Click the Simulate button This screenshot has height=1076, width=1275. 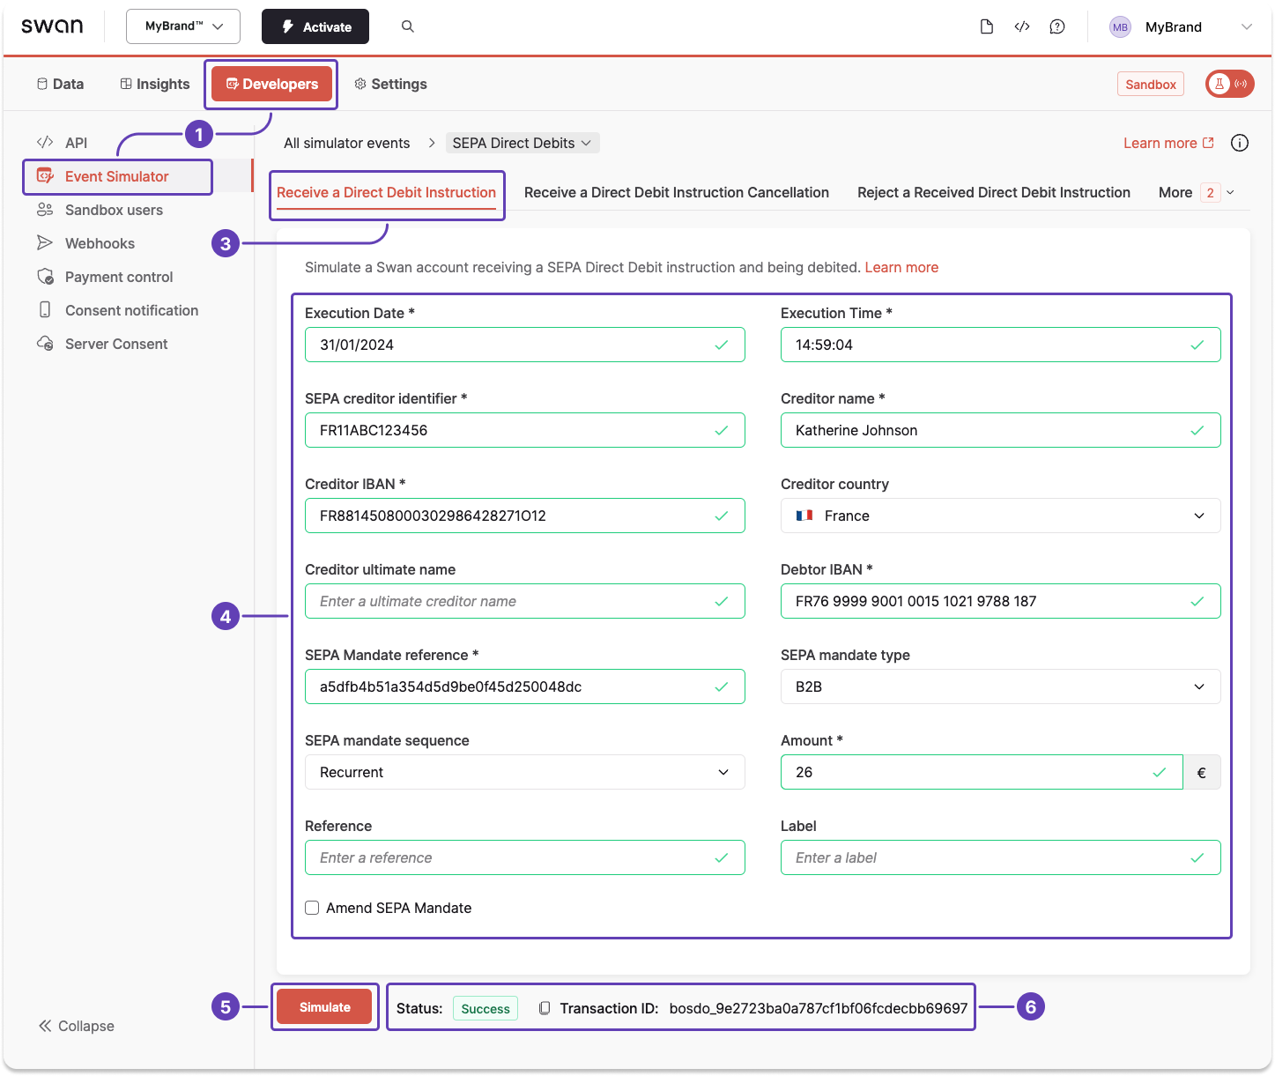(x=324, y=1006)
